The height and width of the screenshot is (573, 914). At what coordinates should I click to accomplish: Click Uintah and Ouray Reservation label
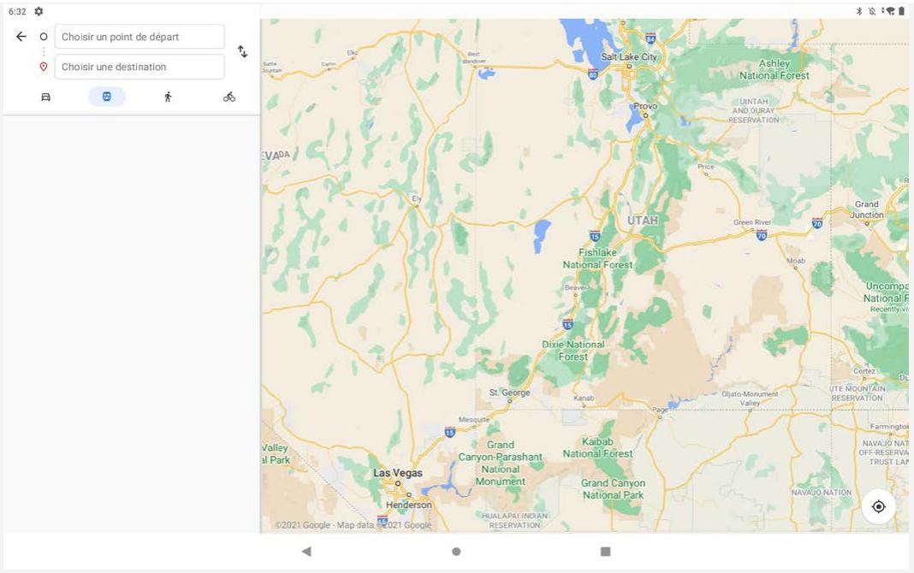[754, 110]
